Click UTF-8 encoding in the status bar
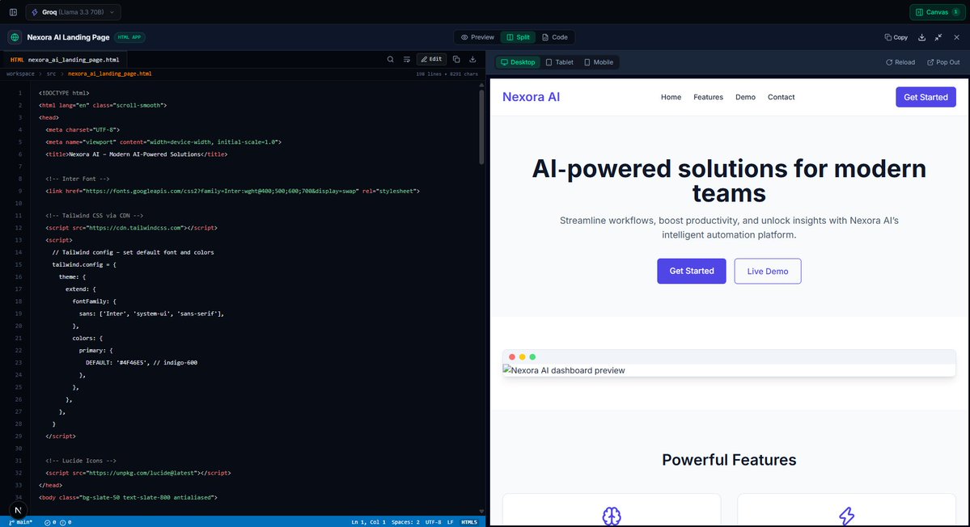Image resolution: width=970 pixels, height=527 pixels. tap(433, 522)
